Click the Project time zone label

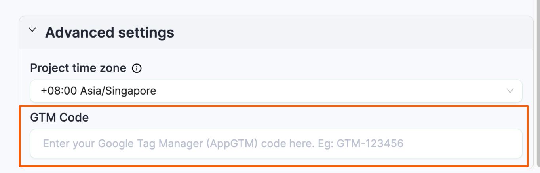pos(78,68)
